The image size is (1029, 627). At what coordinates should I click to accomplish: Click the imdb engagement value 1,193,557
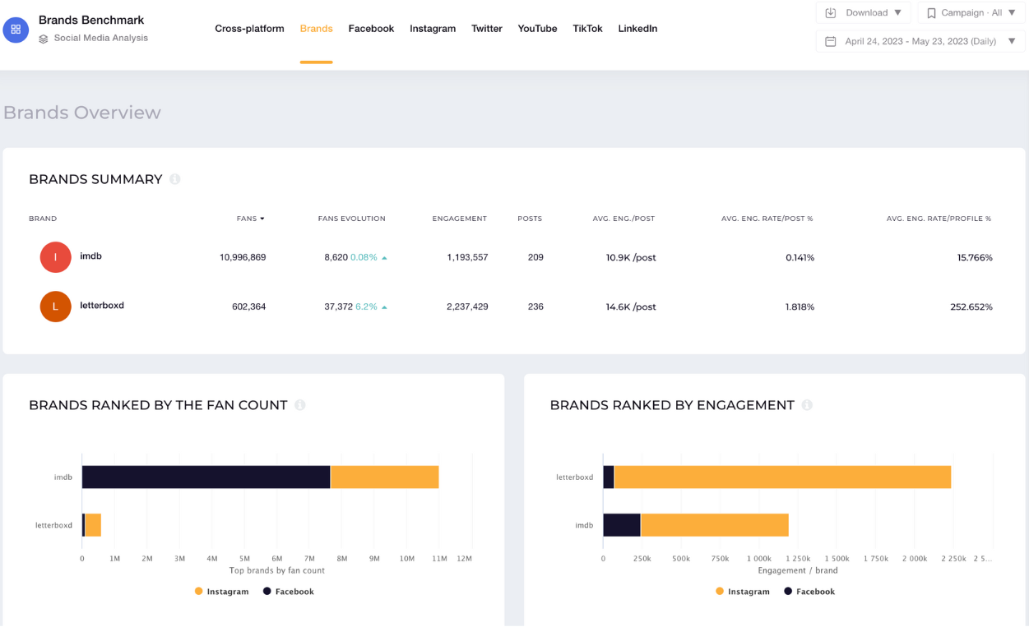click(467, 257)
